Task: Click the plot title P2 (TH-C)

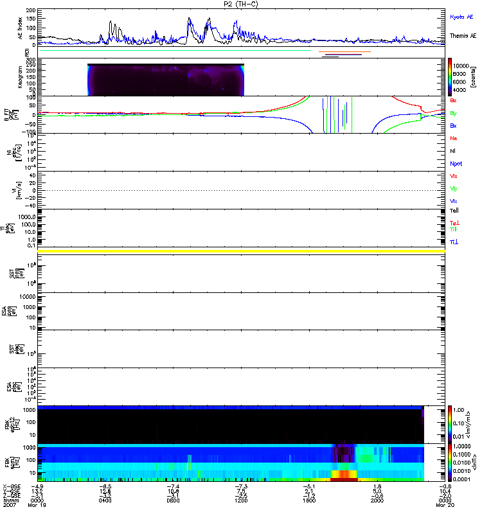Action: tap(240, 4)
